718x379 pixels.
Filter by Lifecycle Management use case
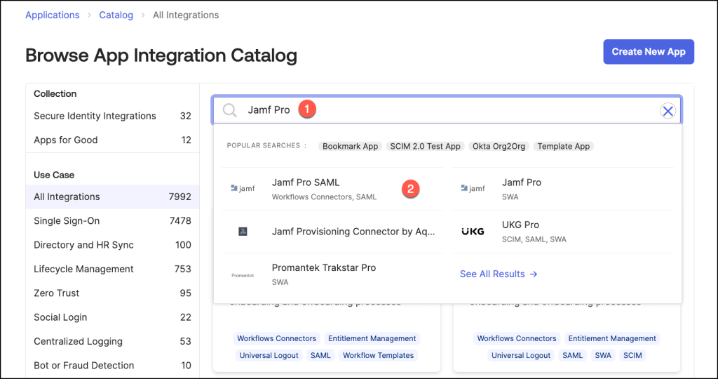click(83, 270)
